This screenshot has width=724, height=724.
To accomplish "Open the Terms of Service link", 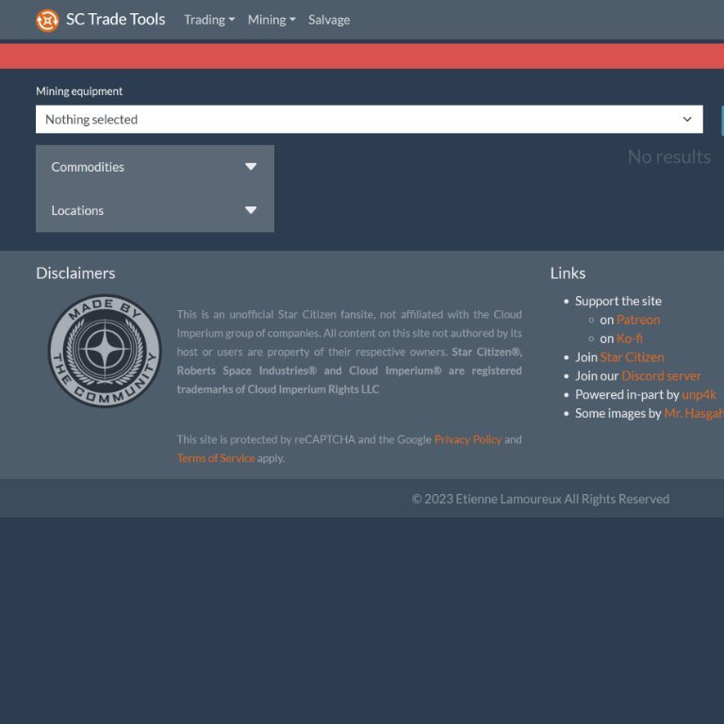I will (216, 458).
